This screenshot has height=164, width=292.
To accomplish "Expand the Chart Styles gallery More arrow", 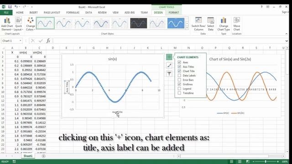I will coord(187,28).
